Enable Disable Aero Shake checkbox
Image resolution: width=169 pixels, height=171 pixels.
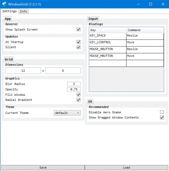click(x=162, y=112)
